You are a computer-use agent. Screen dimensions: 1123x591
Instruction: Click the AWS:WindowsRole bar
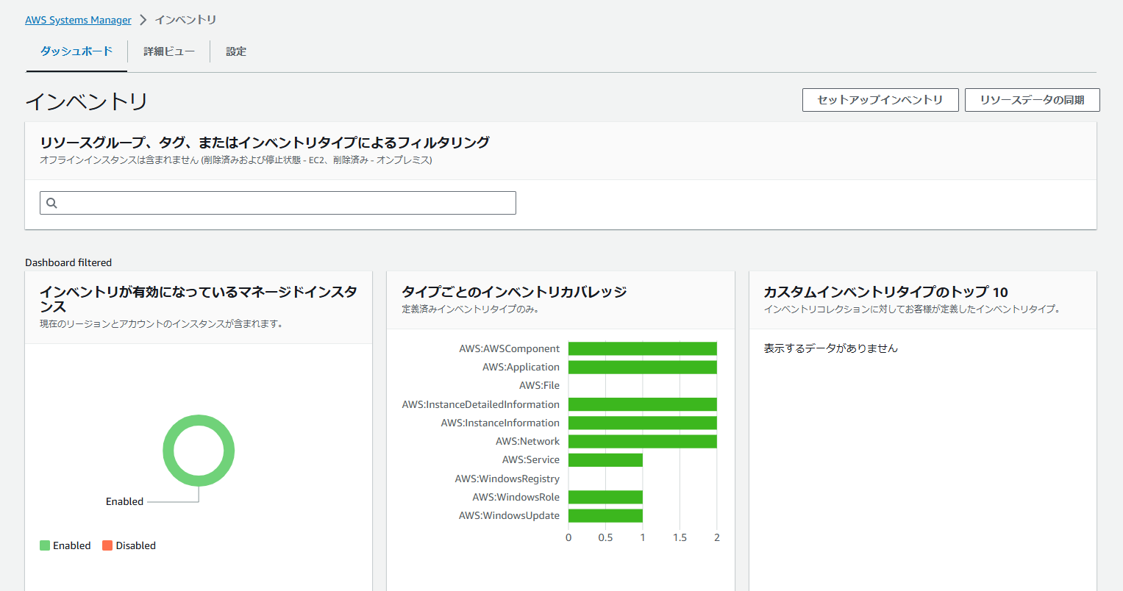[x=605, y=497]
